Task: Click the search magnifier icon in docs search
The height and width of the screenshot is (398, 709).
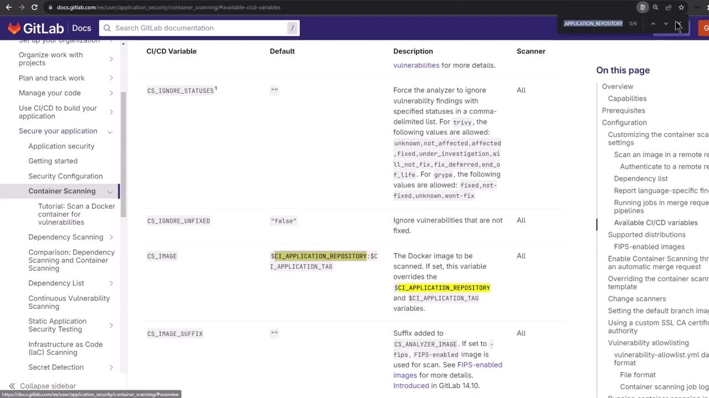Action: tap(107, 28)
